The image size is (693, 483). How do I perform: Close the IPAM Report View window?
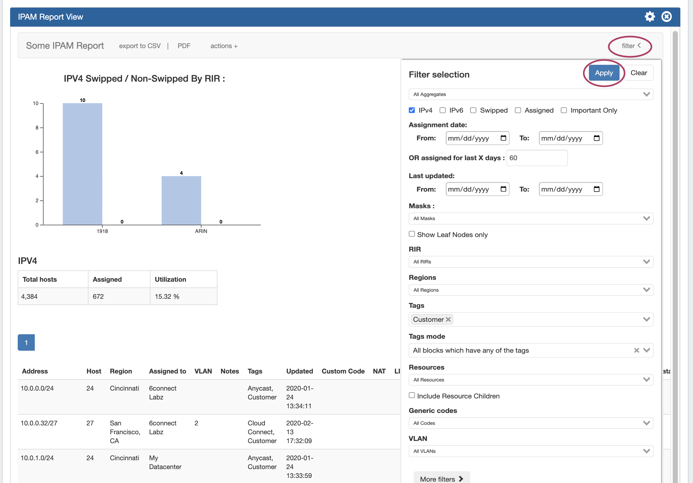point(666,16)
